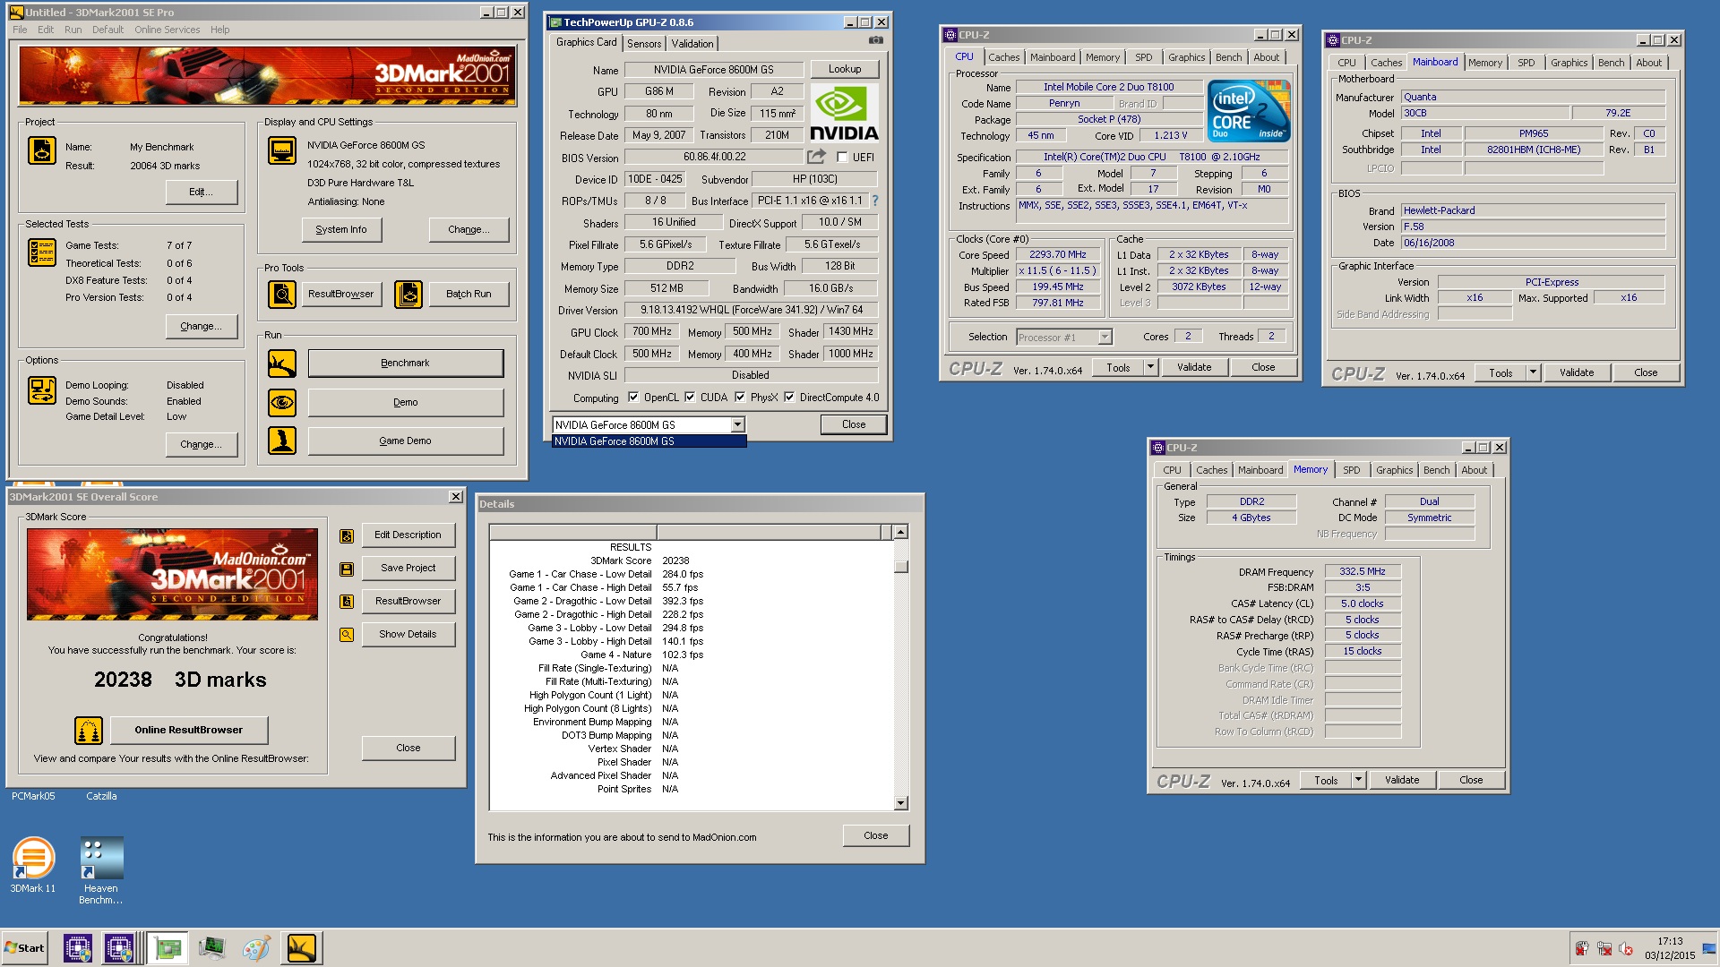Click the Details scrollbar up arrow
Viewport: 1720px width, 967px height.
(x=900, y=533)
